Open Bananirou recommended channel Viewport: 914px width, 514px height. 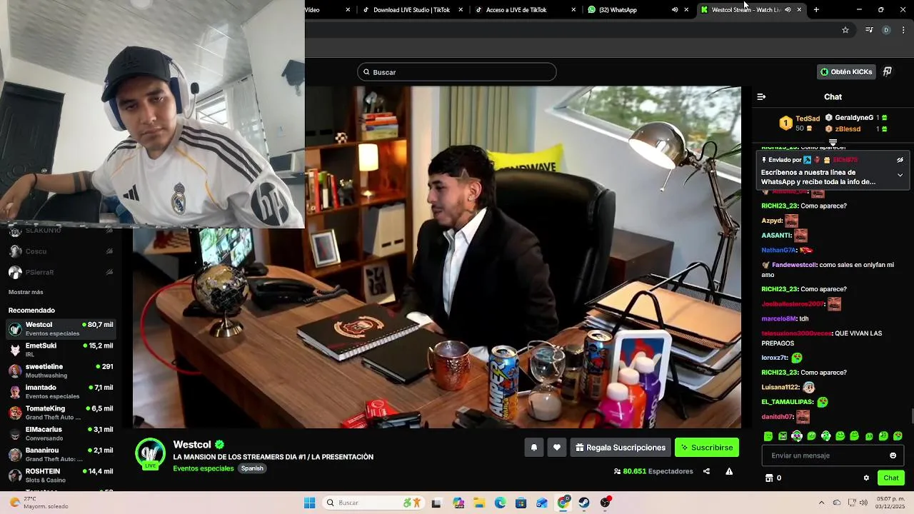61,455
